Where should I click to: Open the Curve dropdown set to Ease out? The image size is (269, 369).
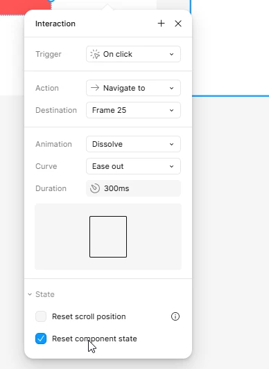pos(133,166)
